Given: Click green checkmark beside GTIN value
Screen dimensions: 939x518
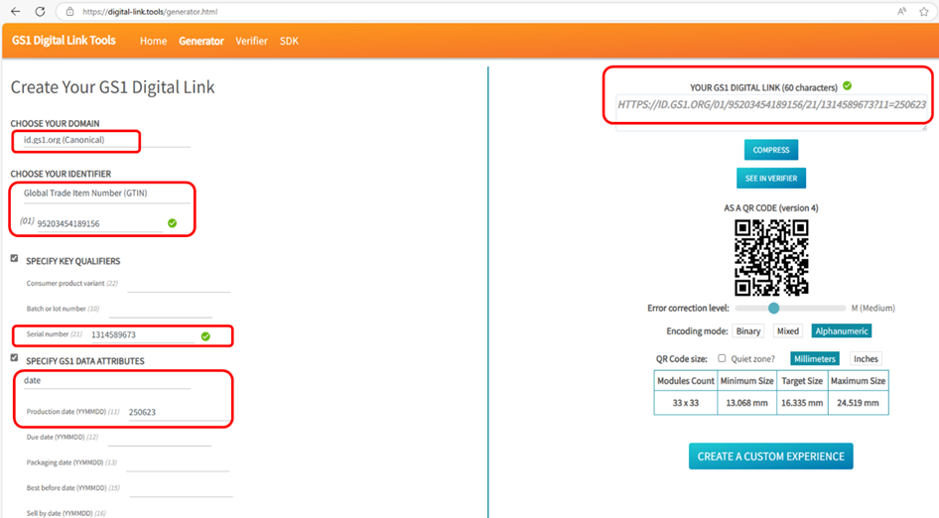Looking at the screenshot, I should point(172,223).
